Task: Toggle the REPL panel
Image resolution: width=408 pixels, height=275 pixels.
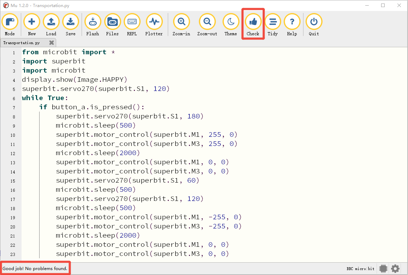Action: pos(132,25)
